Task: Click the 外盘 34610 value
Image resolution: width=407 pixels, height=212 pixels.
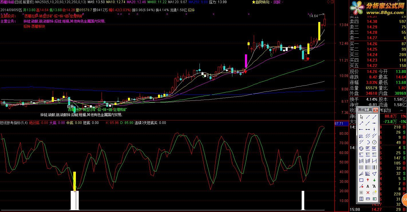Action: (x=371, y=93)
